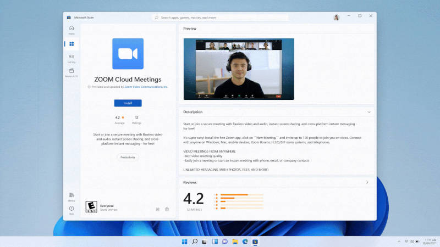
Task: Click the Install button
Action: [128, 103]
